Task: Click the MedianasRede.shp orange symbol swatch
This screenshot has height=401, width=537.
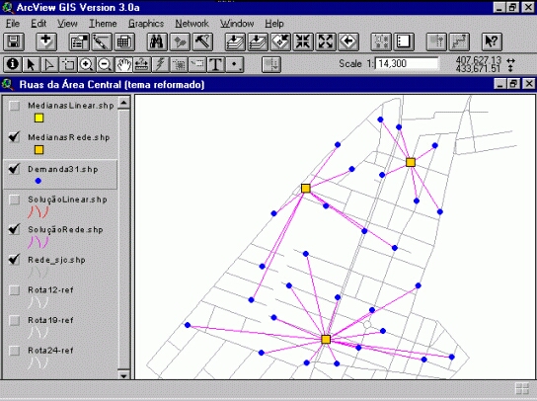Action: click(39, 150)
